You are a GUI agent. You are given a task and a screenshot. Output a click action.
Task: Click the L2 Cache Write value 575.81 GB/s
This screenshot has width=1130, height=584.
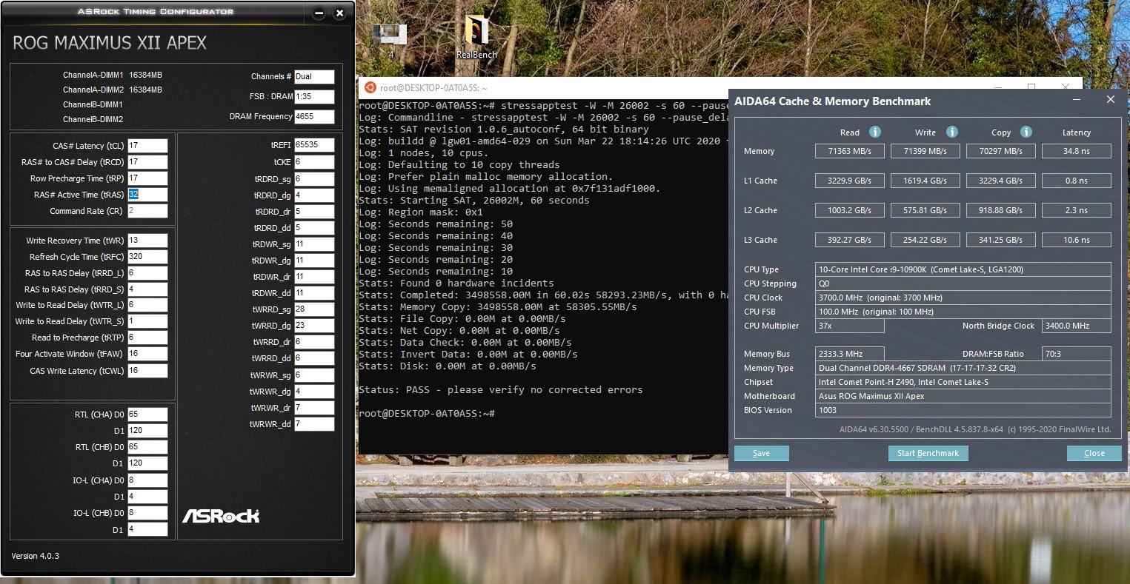point(925,210)
